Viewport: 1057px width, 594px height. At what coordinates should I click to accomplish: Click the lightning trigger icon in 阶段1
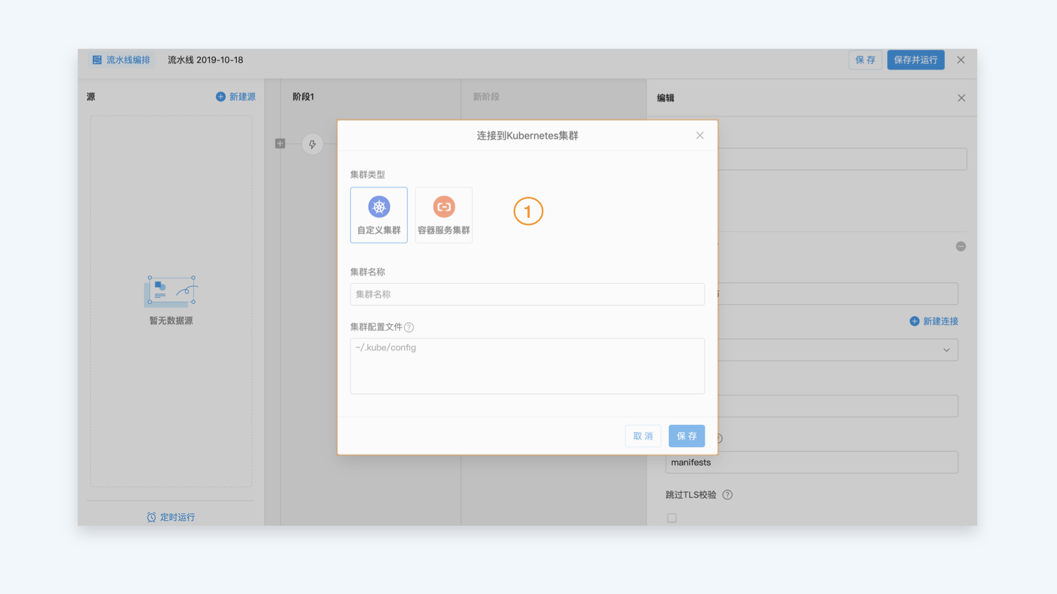(x=312, y=144)
